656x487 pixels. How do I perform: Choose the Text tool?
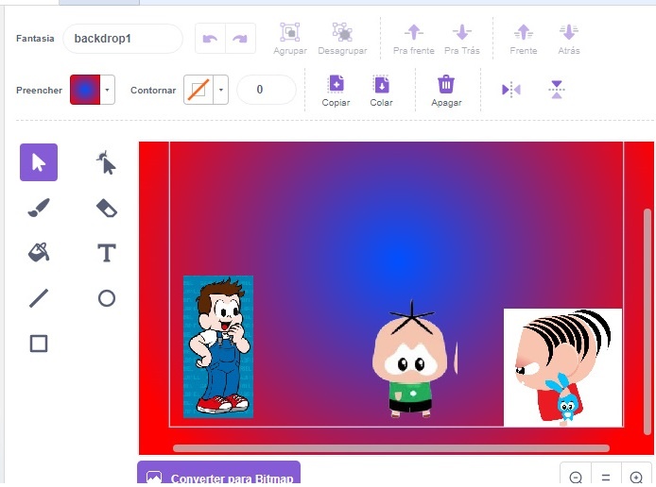pyautogui.click(x=106, y=253)
